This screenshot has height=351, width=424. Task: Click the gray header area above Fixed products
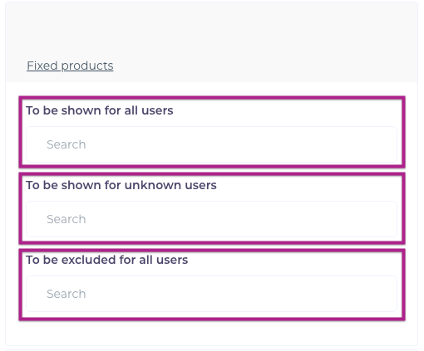211,27
